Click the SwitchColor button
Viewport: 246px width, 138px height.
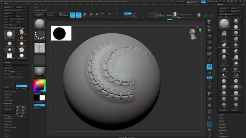40,102
